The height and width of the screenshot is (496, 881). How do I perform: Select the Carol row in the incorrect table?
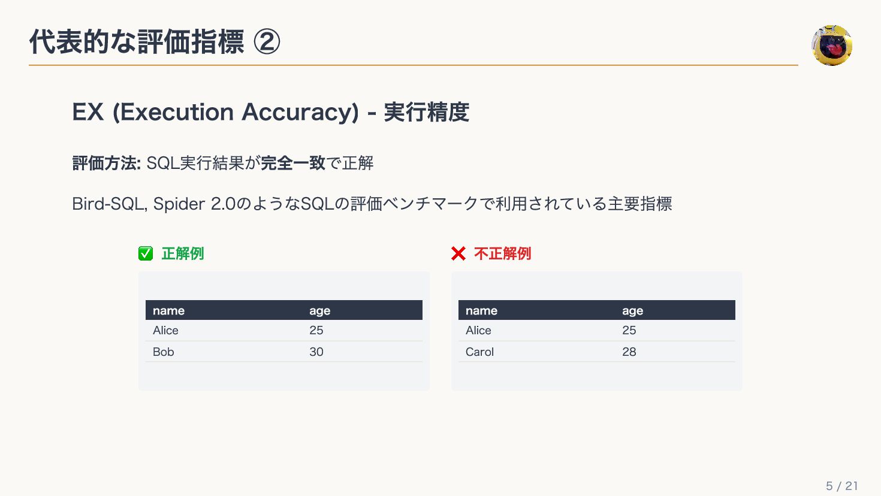[x=597, y=352]
